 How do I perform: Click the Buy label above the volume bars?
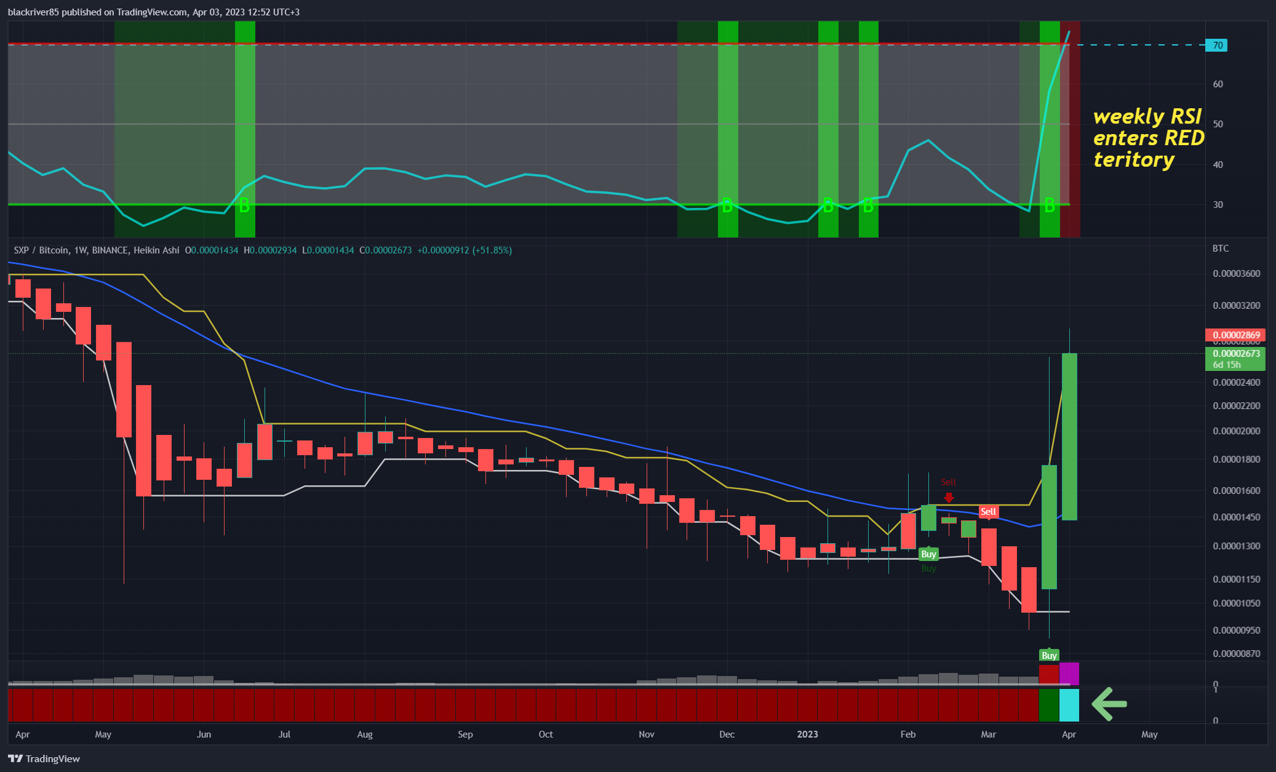[x=1049, y=655]
